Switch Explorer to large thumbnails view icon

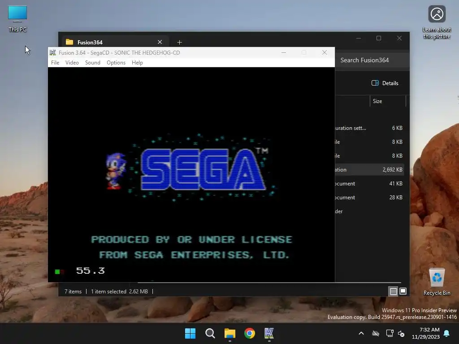point(403,291)
